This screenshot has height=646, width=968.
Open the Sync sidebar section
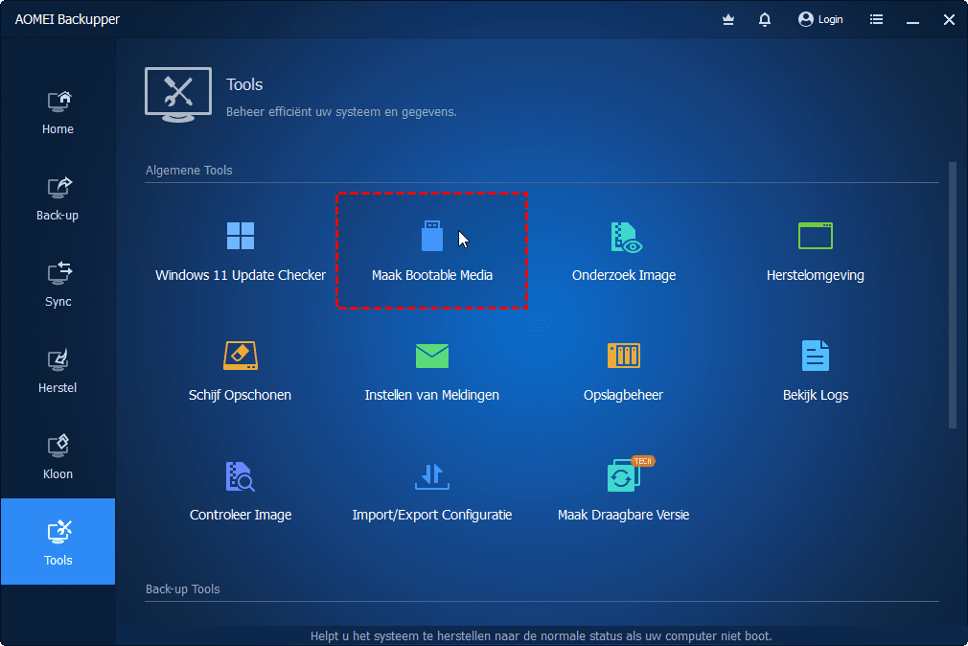(x=58, y=285)
